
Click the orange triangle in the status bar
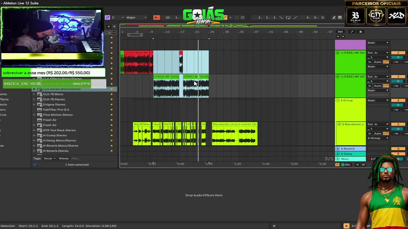(346, 226)
